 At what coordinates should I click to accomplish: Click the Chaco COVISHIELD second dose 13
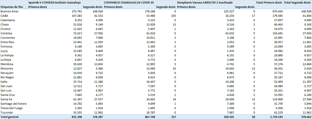pyautogui.click(x=174, y=25)
